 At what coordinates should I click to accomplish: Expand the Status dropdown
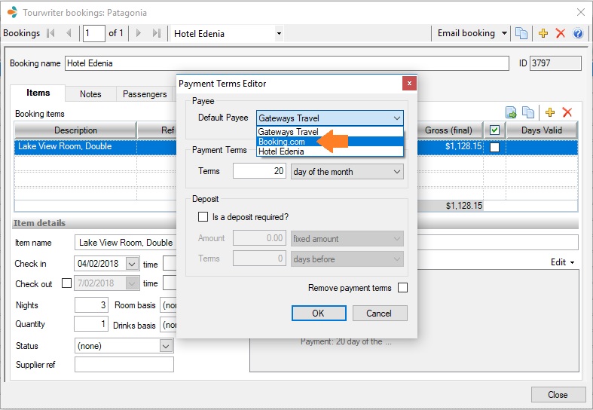(166, 346)
